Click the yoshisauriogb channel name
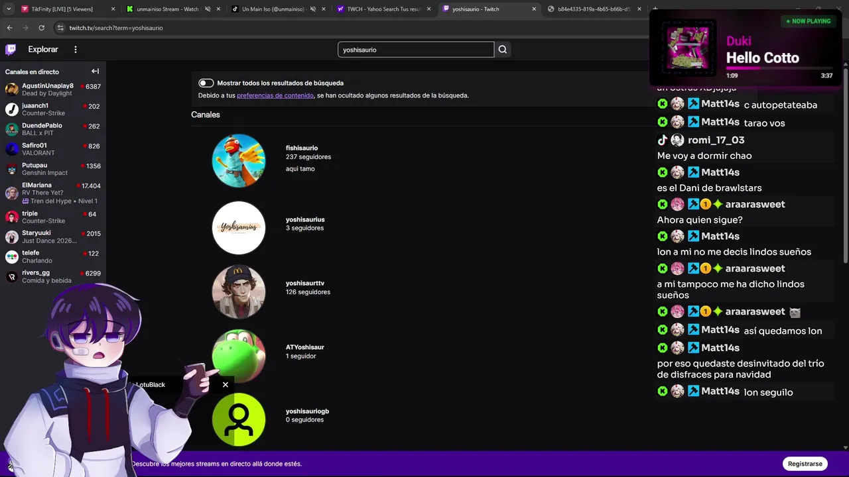This screenshot has width=849, height=477. [x=307, y=411]
